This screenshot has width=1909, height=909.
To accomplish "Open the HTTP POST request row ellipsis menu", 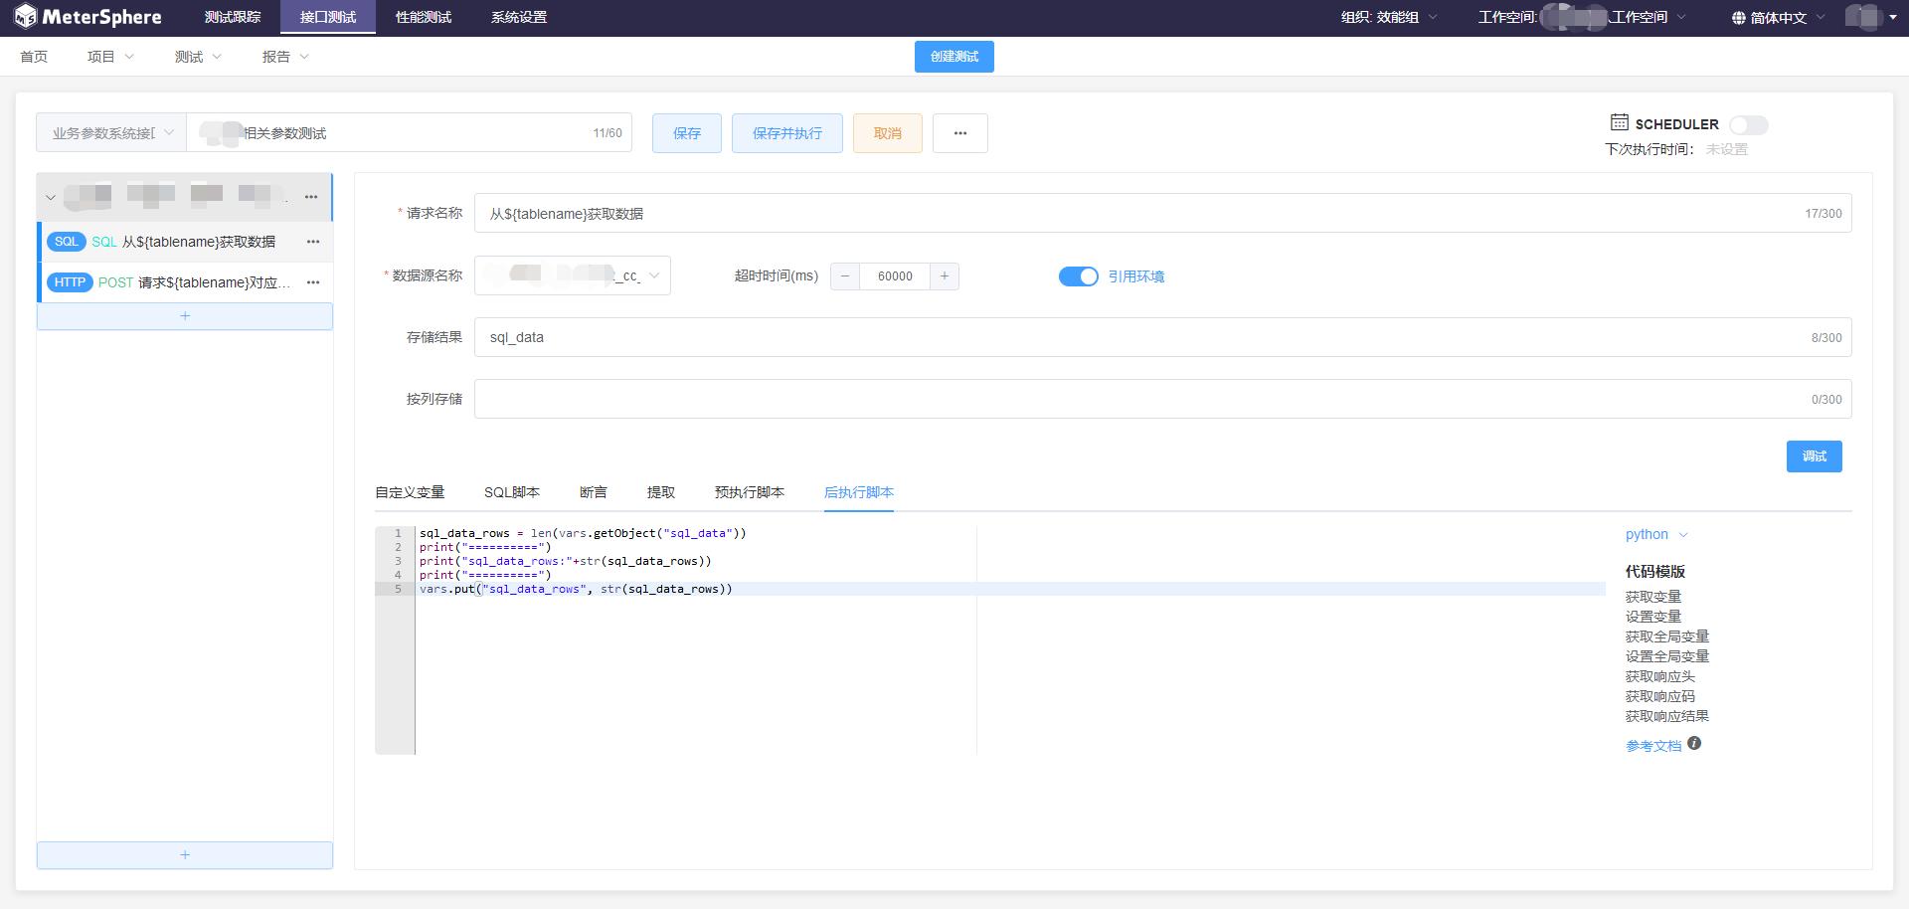I will click(x=313, y=282).
